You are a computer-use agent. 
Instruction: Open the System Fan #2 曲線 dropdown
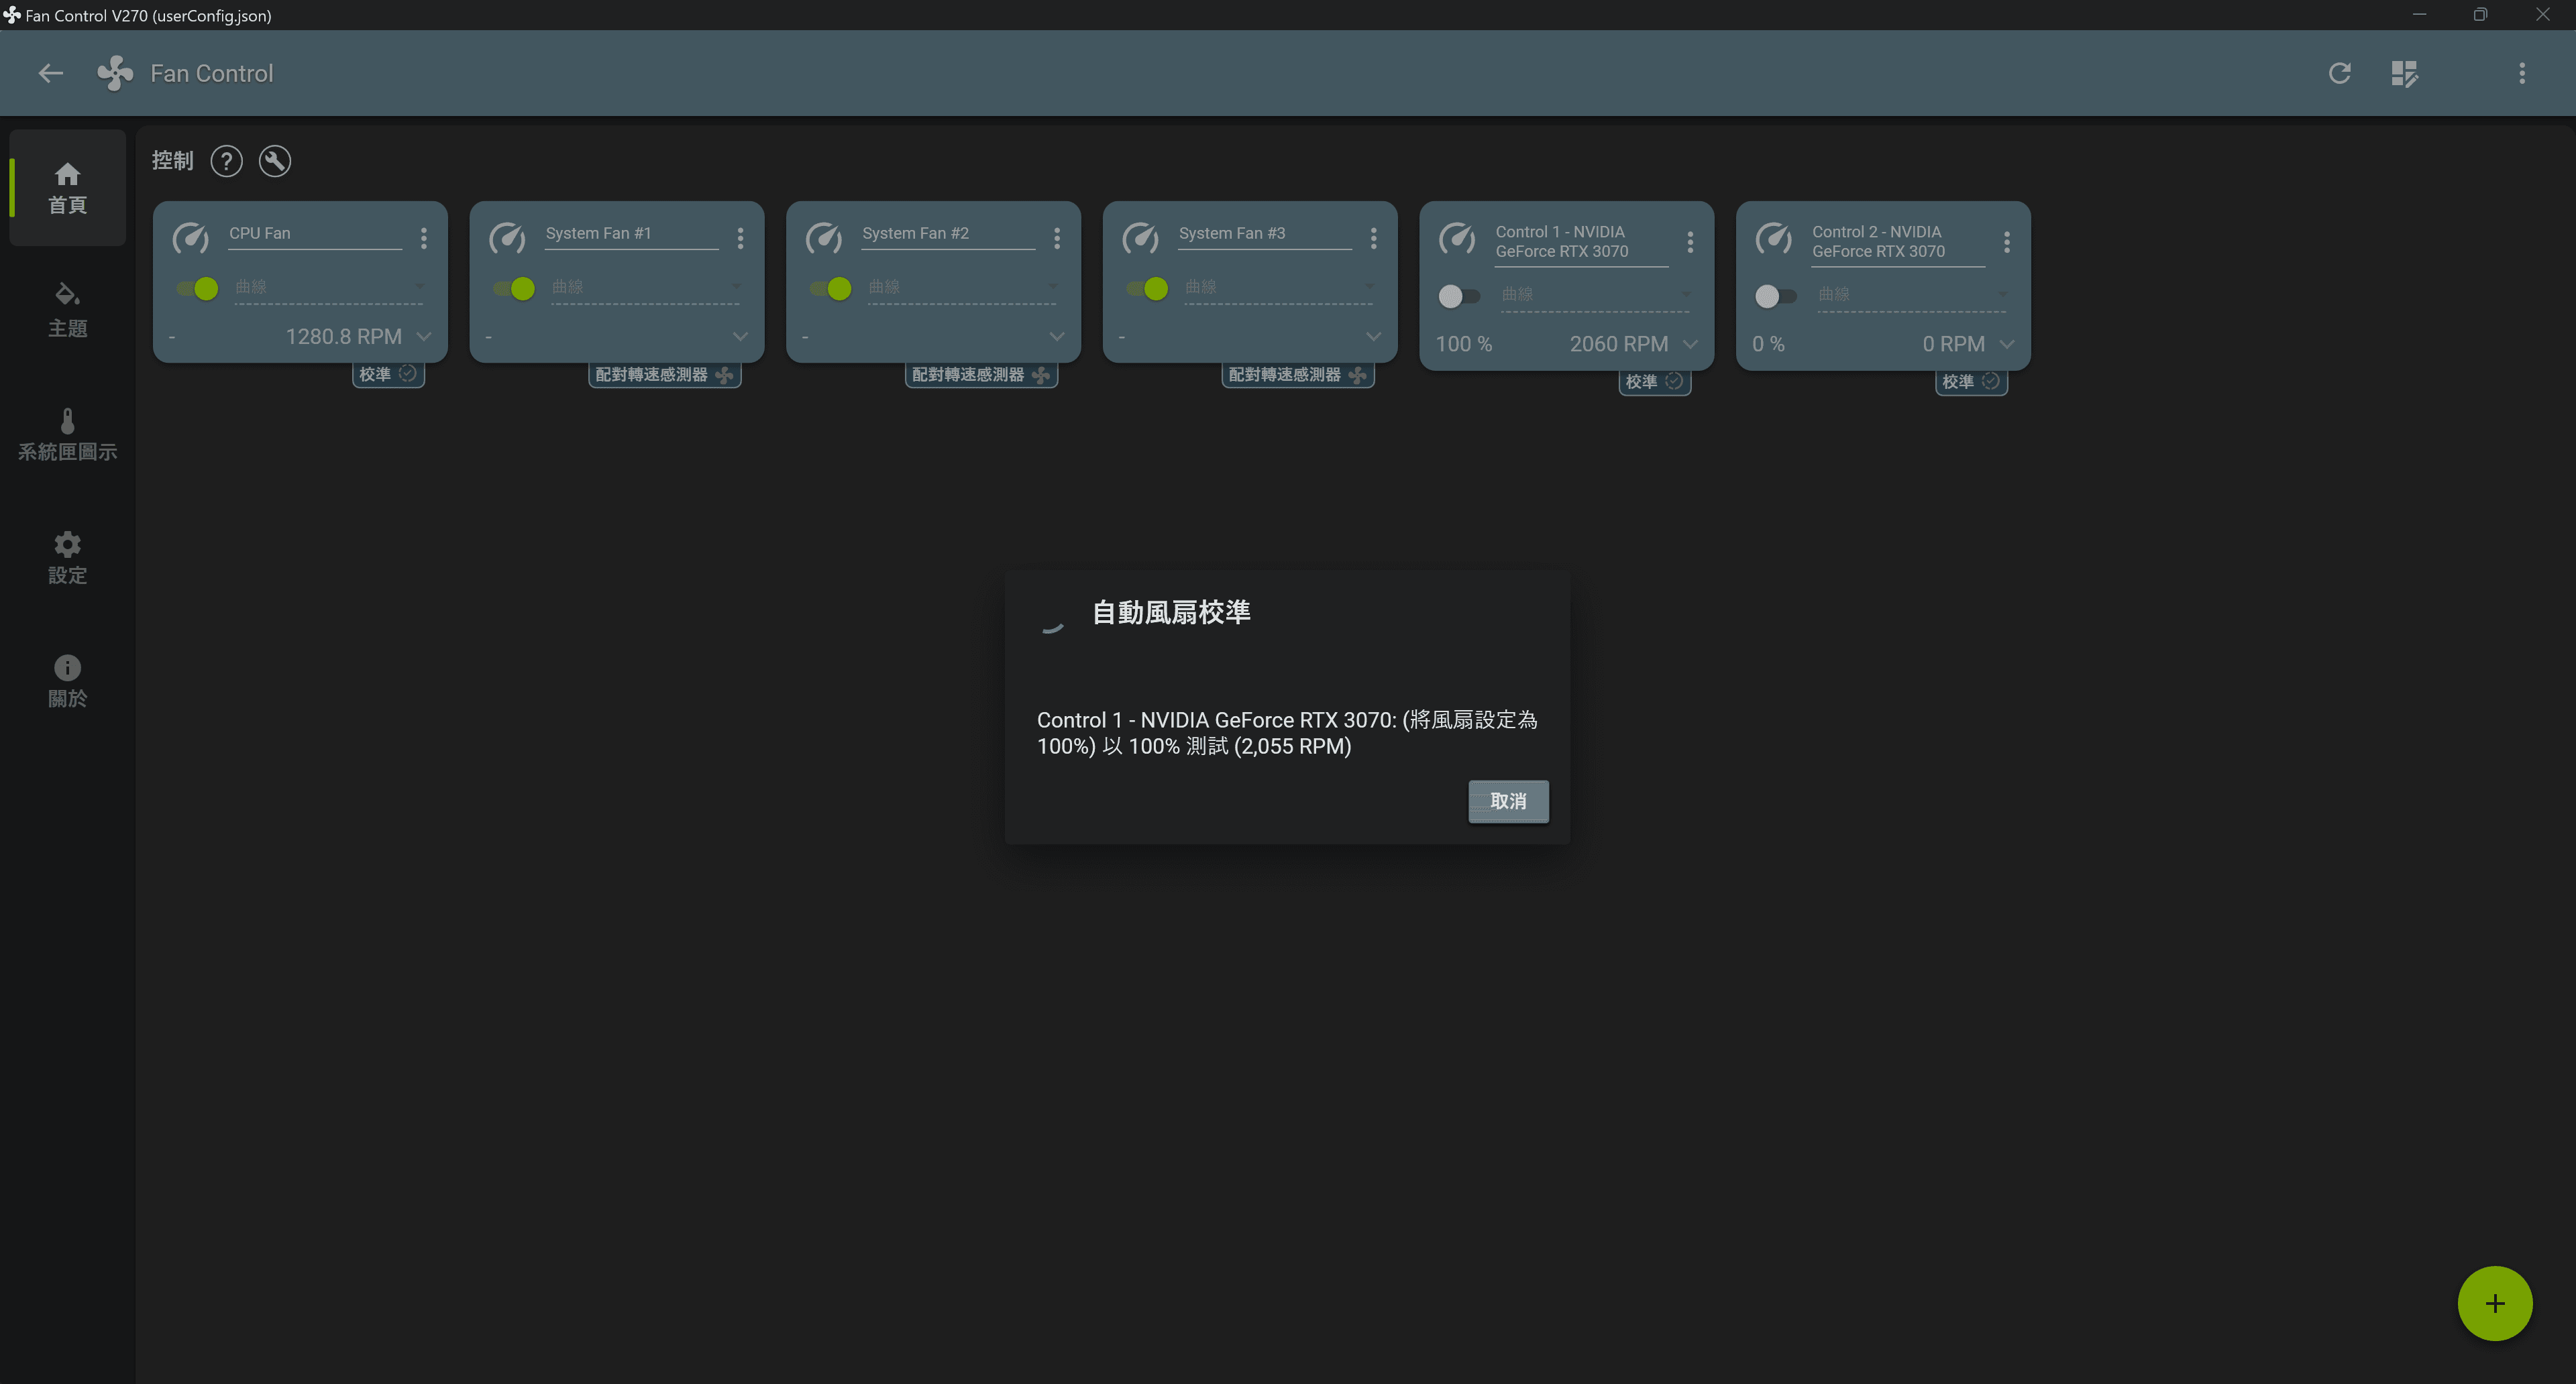(963, 288)
